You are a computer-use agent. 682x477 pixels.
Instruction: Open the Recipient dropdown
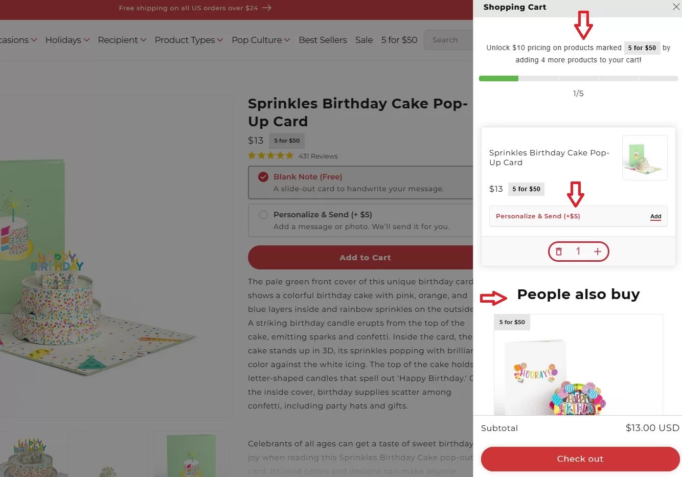[x=122, y=40]
